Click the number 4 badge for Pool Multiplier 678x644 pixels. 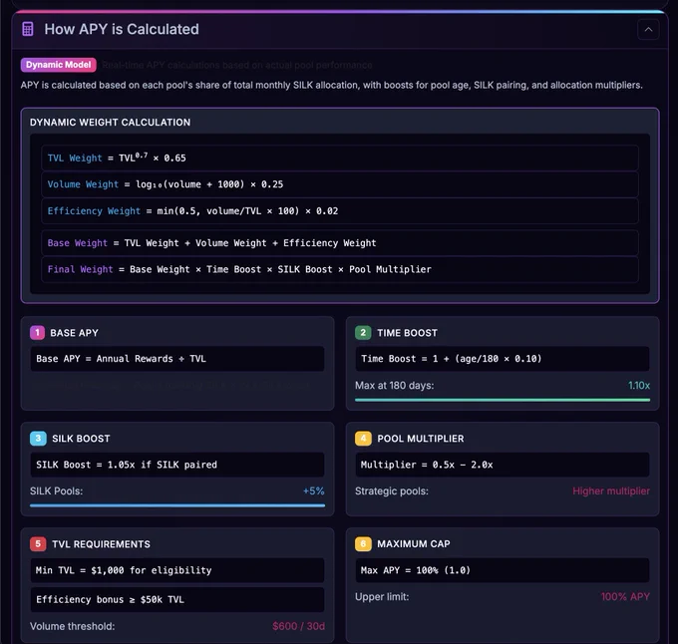coord(363,439)
